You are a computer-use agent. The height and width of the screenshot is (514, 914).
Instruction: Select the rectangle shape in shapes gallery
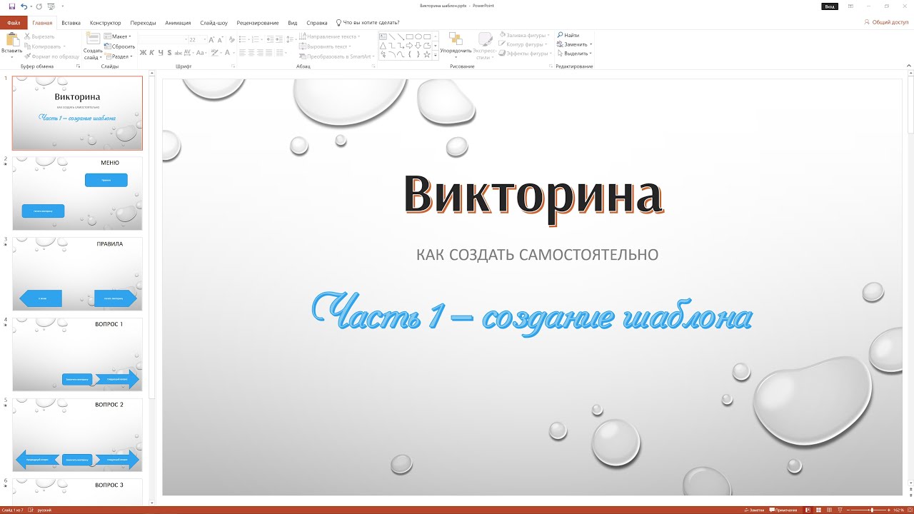[x=410, y=36]
